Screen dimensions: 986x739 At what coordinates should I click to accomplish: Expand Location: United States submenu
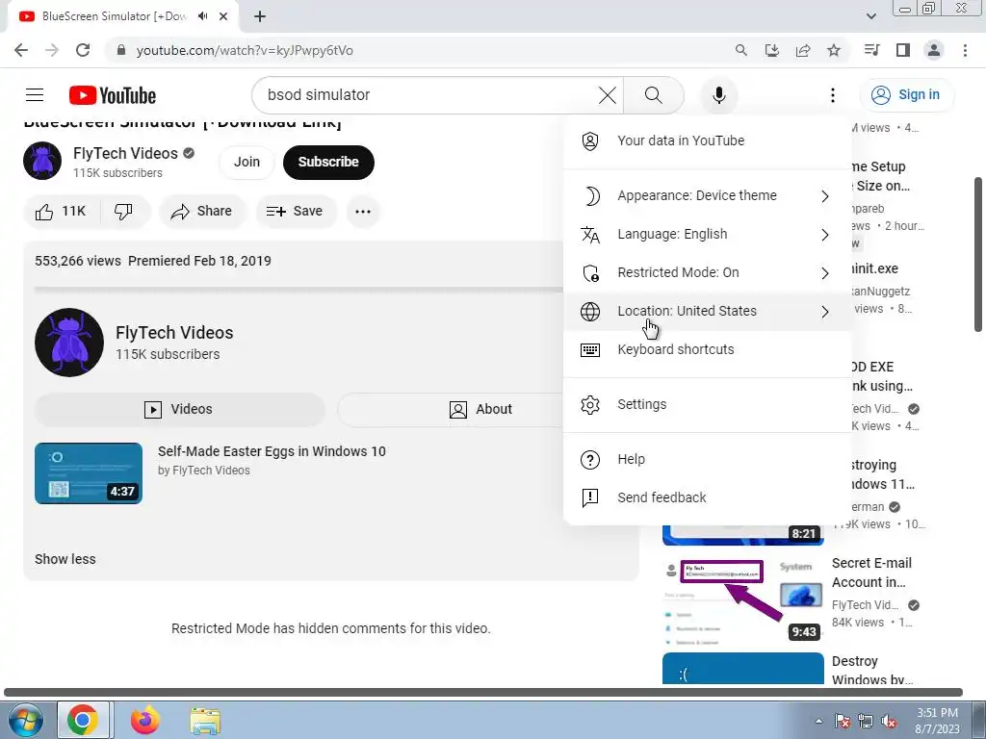point(707,311)
